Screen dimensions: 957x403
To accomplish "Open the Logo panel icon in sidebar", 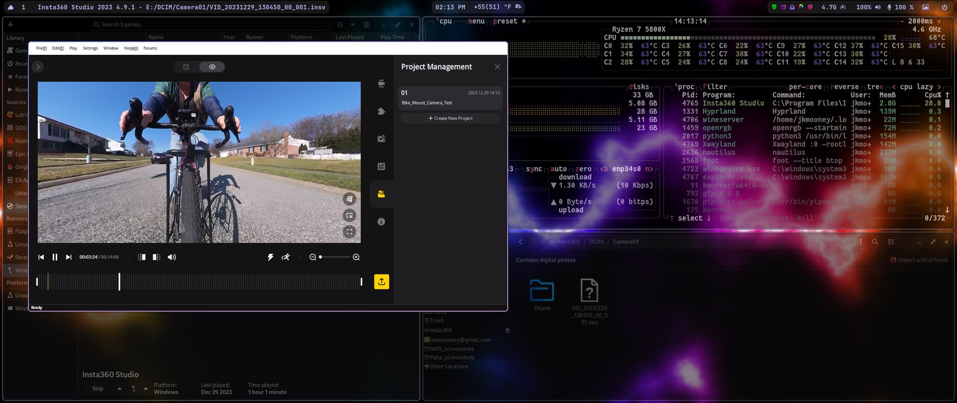I will [x=381, y=167].
